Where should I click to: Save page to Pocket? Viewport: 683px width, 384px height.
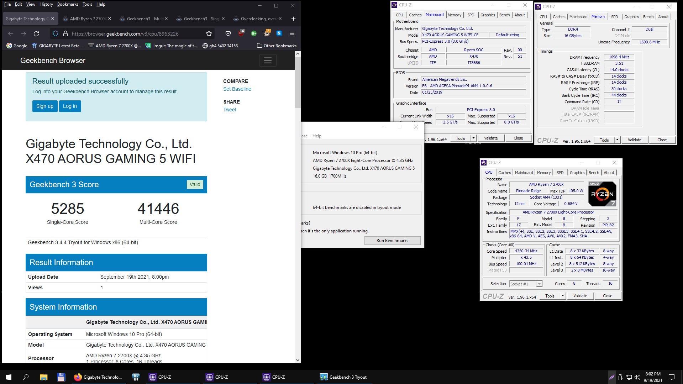coord(228,33)
